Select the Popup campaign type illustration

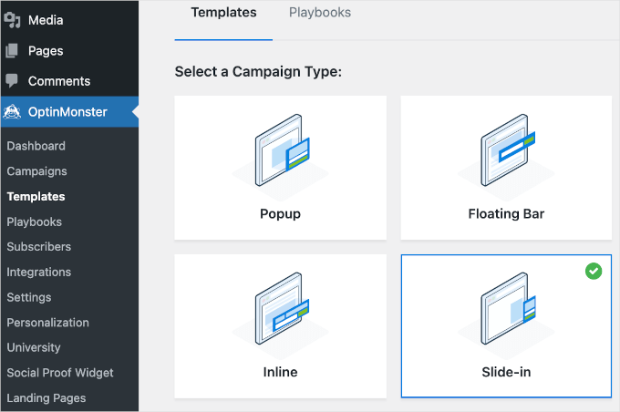[280, 156]
